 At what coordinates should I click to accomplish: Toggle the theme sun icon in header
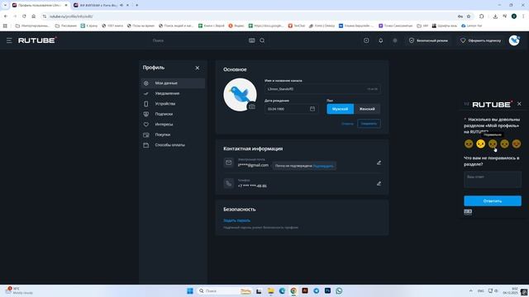click(395, 40)
